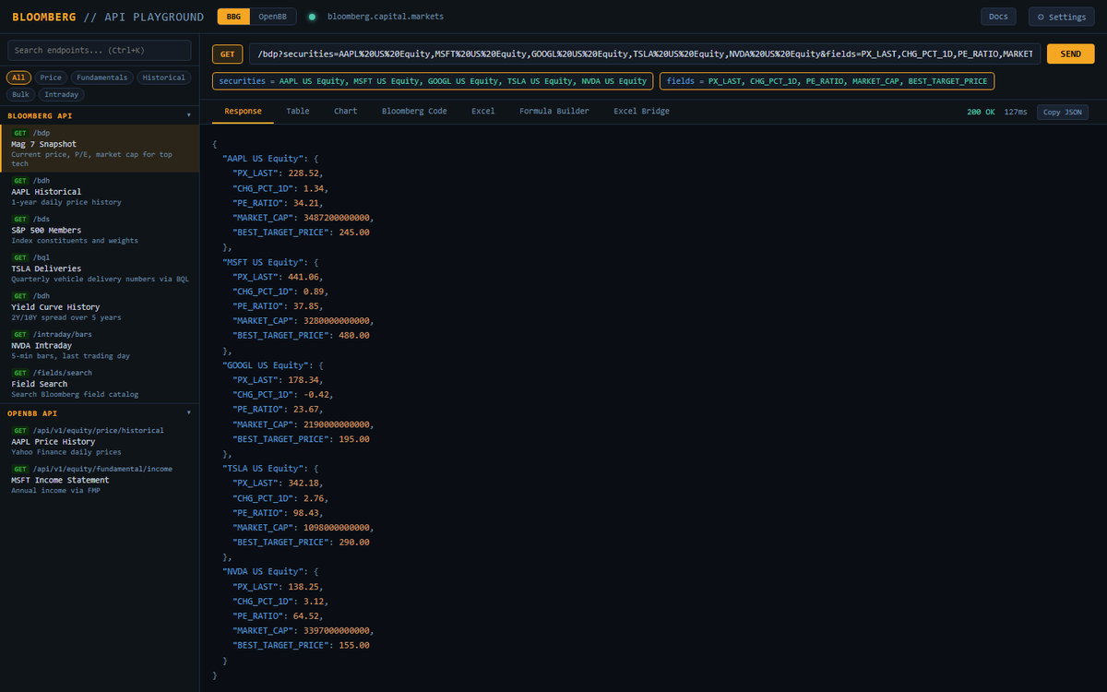Open the Field Search endpoint
Viewport: 1107px width, 692px height.
(100, 384)
